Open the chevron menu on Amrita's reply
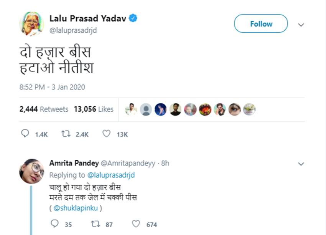 pos(301,164)
